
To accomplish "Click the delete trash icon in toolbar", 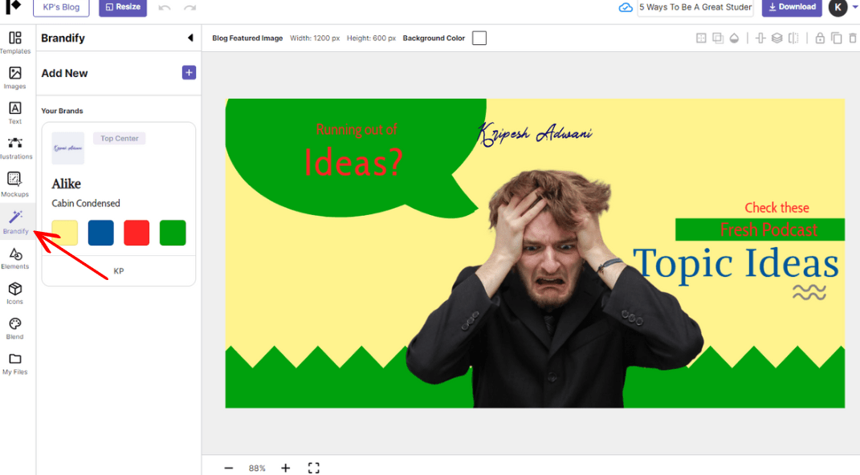I will point(852,39).
